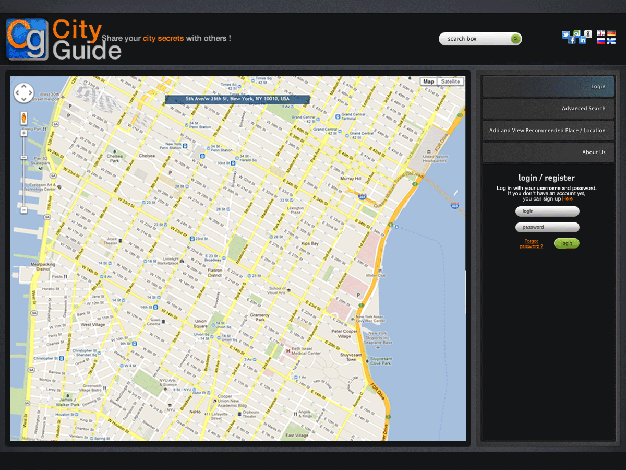Zoom out with the map minus button
Image resolution: width=626 pixels, height=470 pixels.
click(x=23, y=210)
